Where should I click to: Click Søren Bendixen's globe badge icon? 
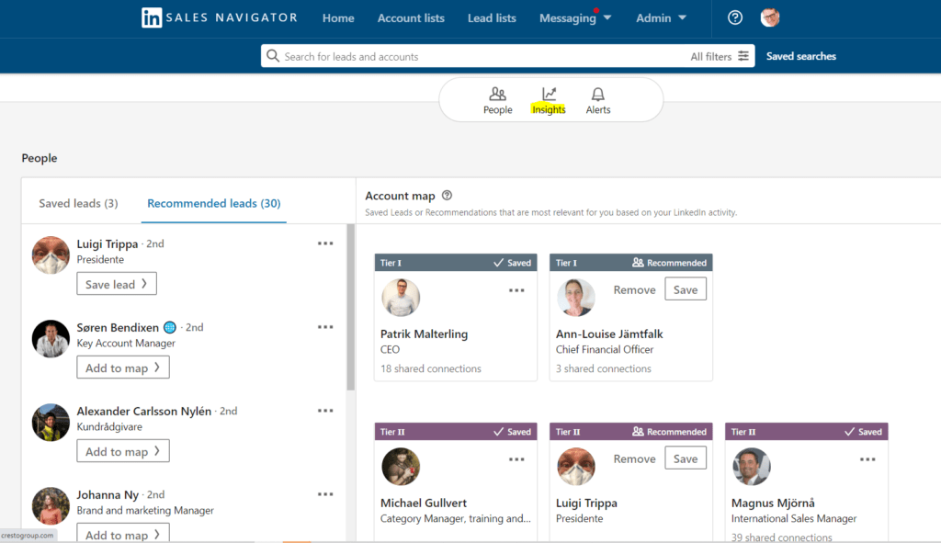coord(170,328)
